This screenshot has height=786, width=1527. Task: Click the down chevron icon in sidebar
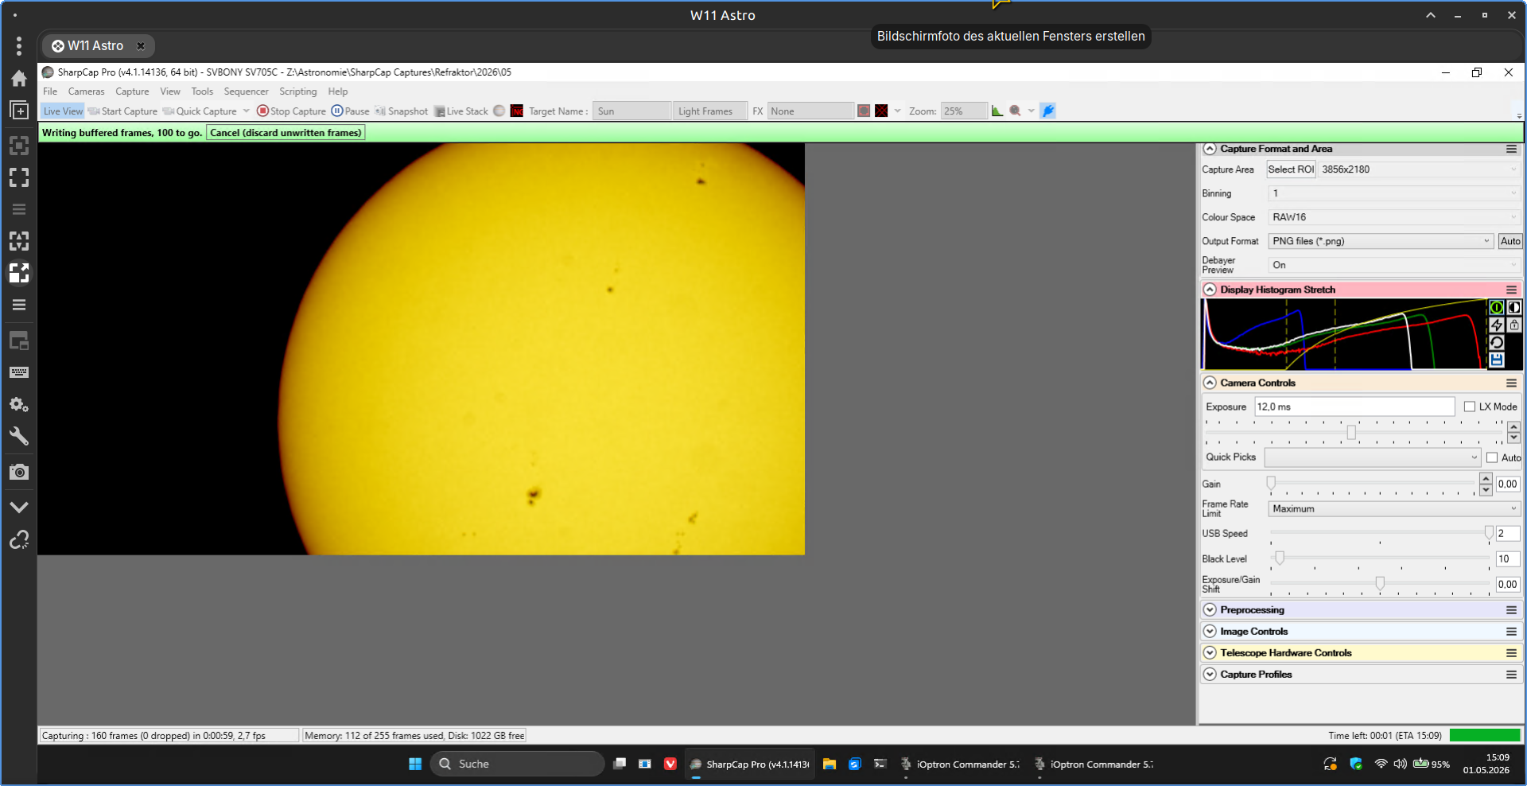pyautogui.click(x=19, y=507)
